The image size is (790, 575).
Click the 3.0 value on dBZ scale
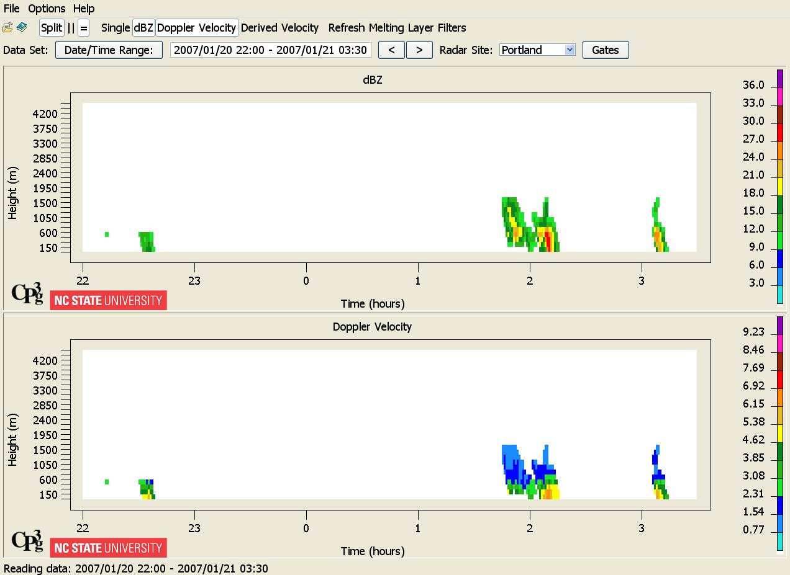pos(756,283)
